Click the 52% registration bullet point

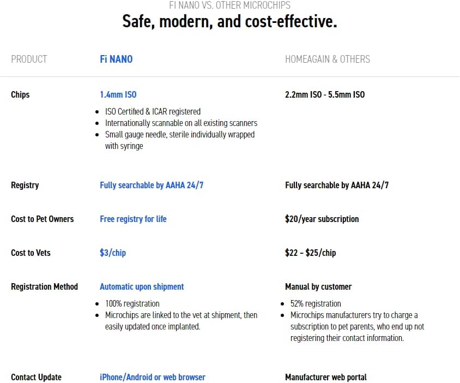(x=316, y=303)
